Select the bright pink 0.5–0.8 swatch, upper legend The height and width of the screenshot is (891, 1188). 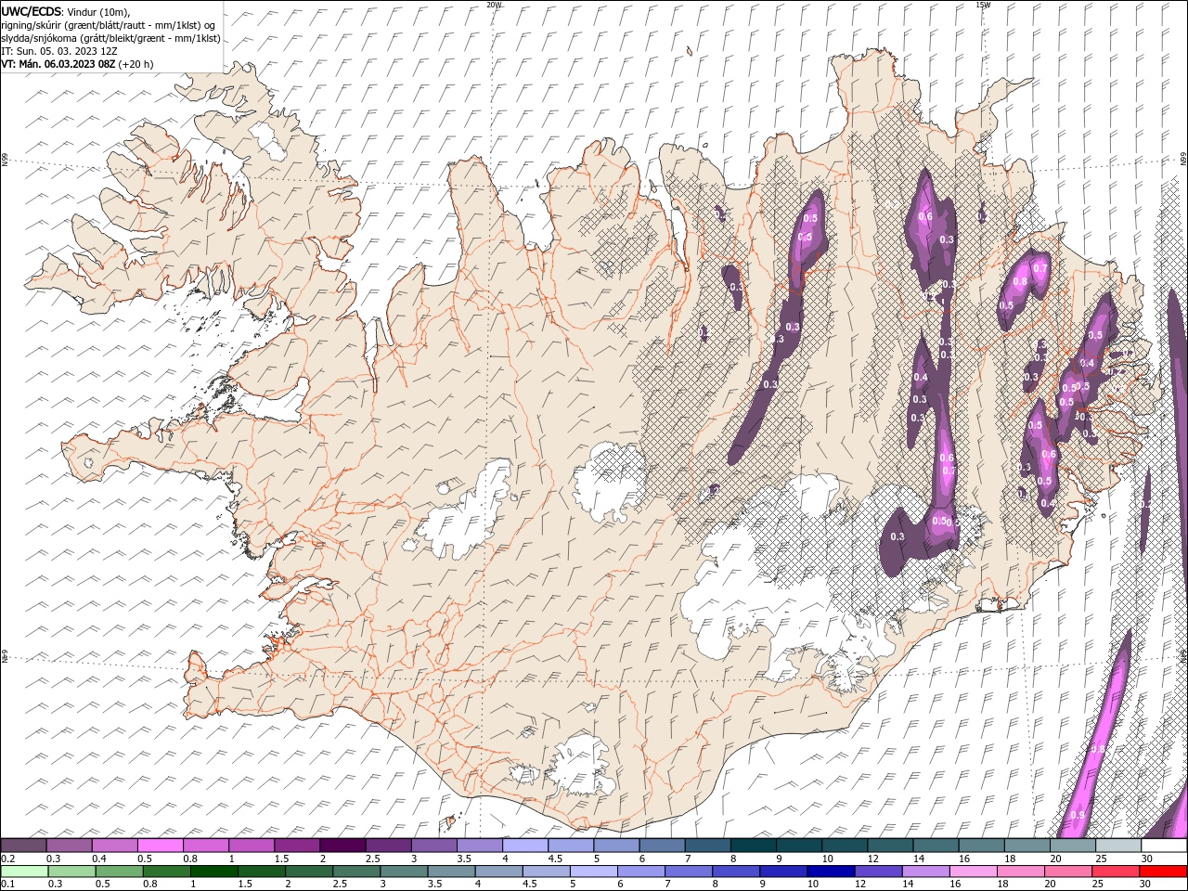coord(160,846)
